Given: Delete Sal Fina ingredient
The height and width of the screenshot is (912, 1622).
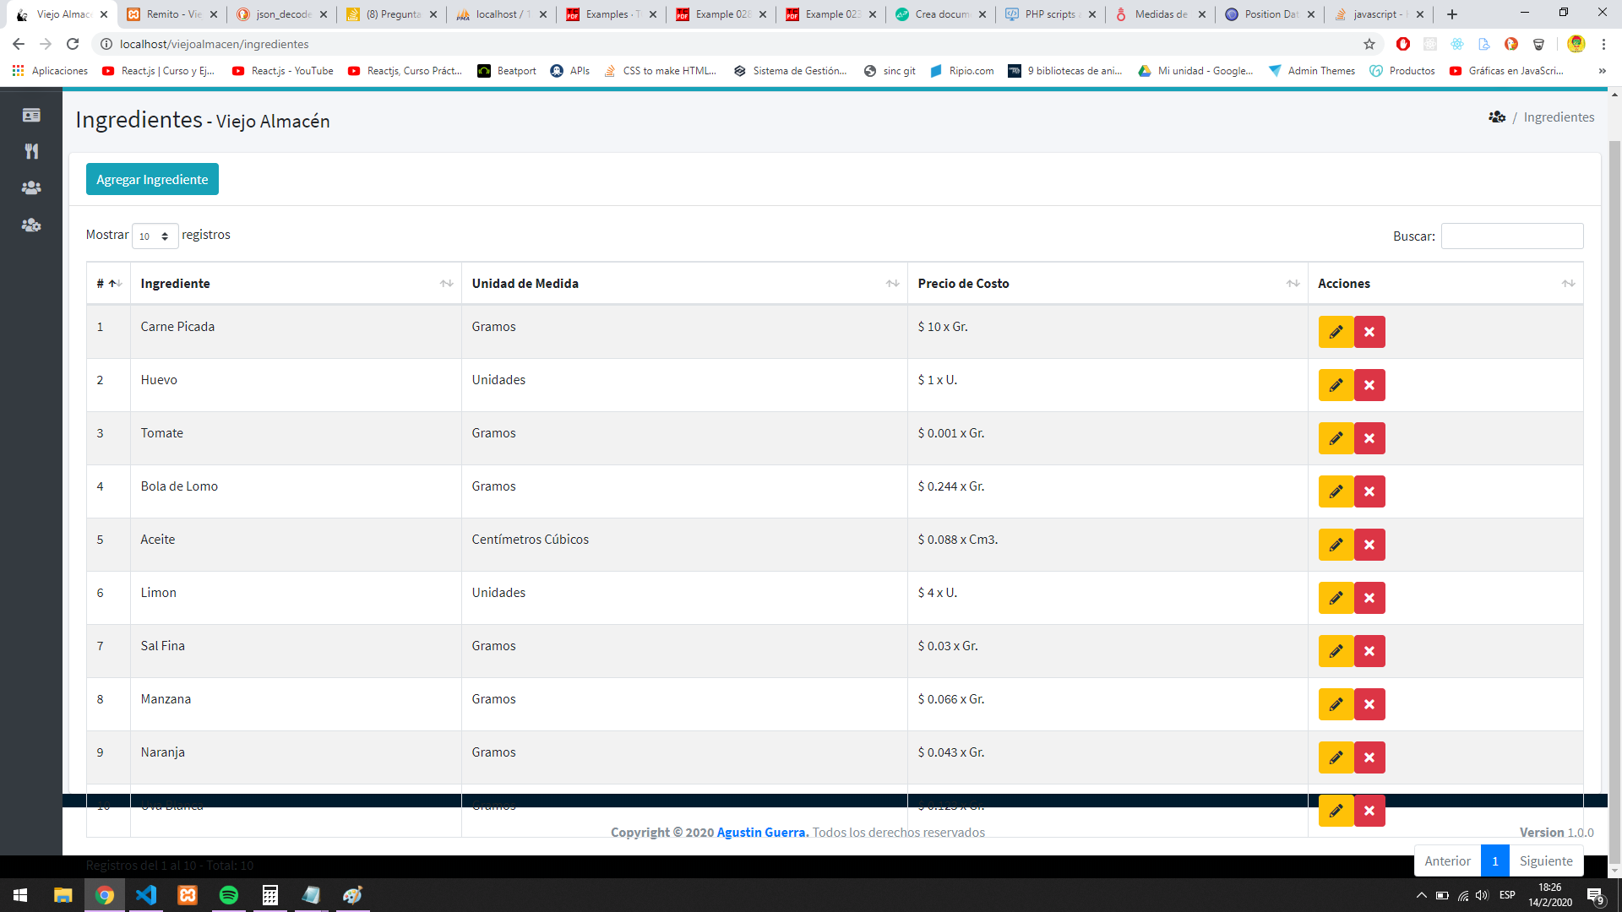Looking at the screenshot, I should point(1369,651).
